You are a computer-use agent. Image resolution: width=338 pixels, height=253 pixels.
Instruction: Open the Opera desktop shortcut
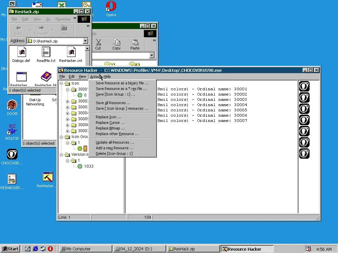tap(111, 9)
